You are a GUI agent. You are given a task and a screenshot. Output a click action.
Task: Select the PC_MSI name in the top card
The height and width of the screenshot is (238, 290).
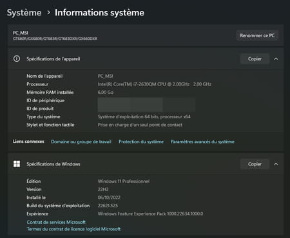(x=21, y=33)
